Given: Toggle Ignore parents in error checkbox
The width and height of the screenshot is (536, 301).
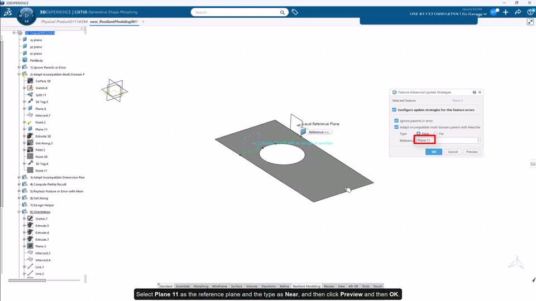Looking at the screenshot, I should pyautogui.click(x=396, y=121).
